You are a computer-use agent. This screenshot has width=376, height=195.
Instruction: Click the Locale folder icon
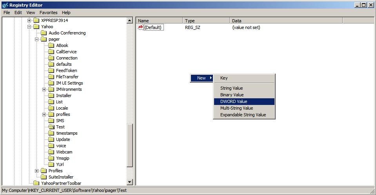tap(51, 108)
